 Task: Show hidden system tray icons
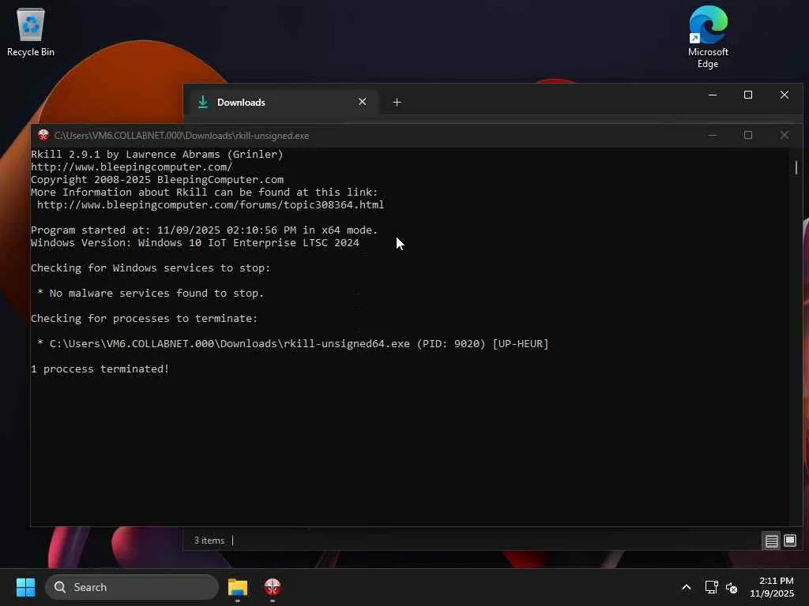[x=687, y=587]
